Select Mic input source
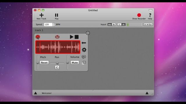Image resolution: width=186 pixels, height=104 pixels. (110, 25)
